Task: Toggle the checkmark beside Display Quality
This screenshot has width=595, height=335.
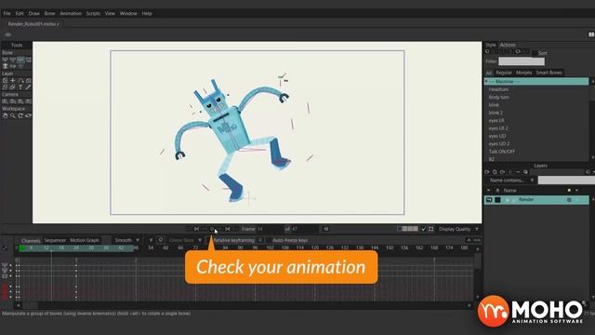Action: click(424, 229)
